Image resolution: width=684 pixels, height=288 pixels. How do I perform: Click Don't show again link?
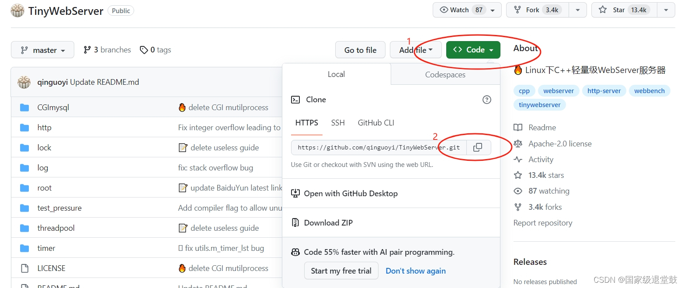click(416, 271)
